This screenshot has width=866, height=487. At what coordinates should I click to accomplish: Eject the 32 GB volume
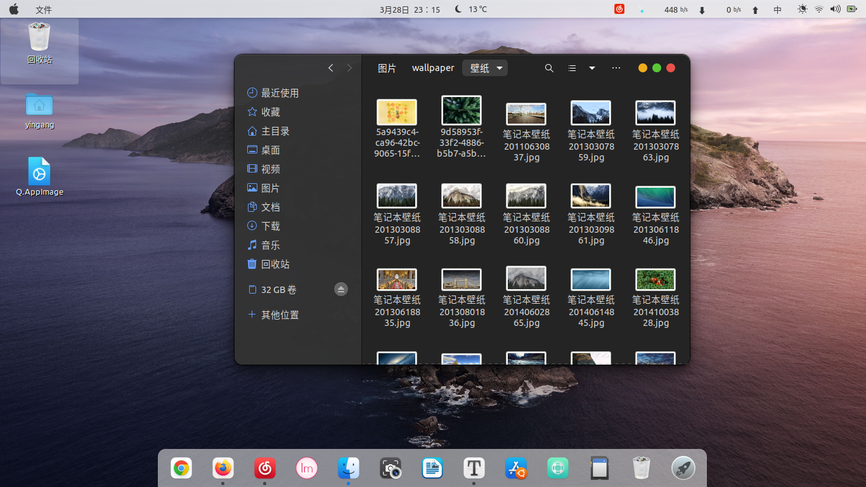coord(341,289)
